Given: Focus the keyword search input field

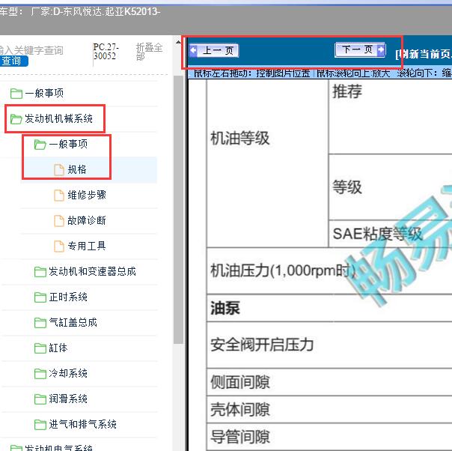Looking at the screenshot, I should [x=31, y=50].
